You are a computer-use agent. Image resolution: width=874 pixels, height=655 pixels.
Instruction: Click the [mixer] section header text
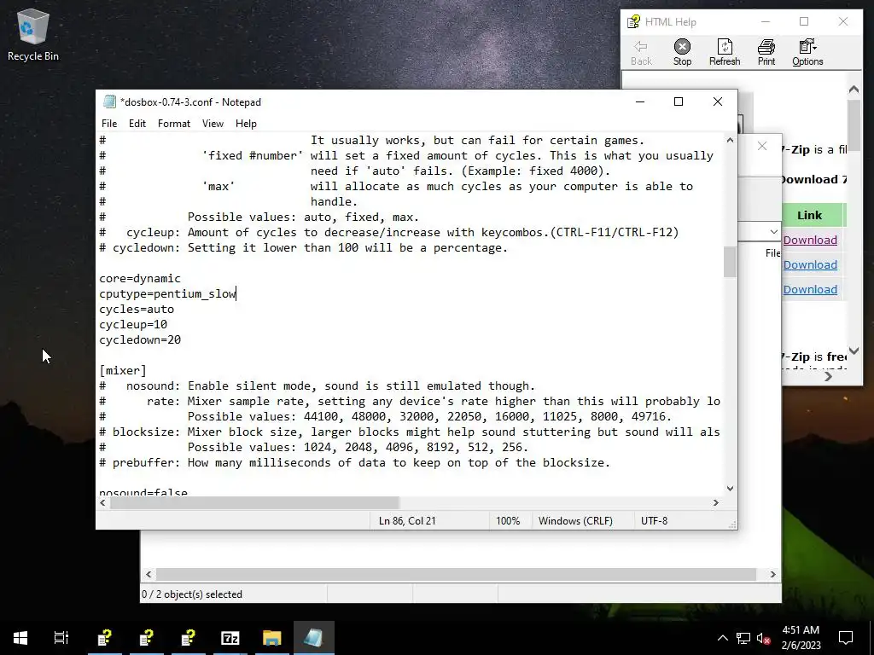[x=123, y=370]
